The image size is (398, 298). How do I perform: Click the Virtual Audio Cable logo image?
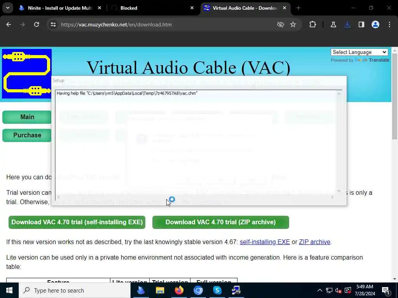(x=27, y=74)
